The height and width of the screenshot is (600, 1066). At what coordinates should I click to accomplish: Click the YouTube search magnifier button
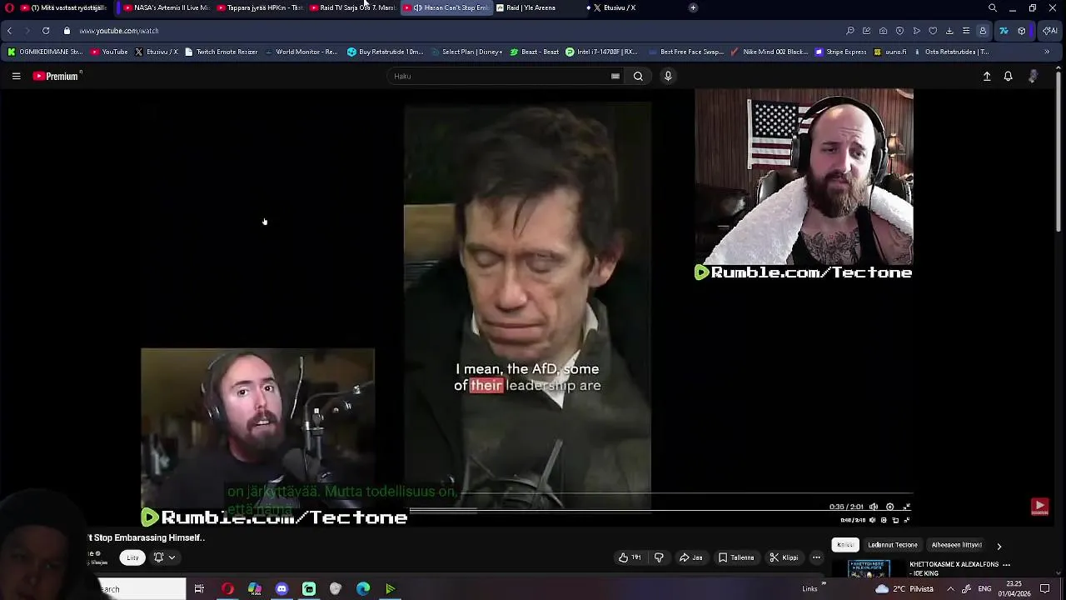638,76
